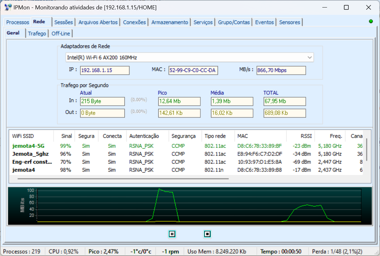380x256 pixels.
Task: Click the 866,70 Mbps speed field
Action: pos(281,70)
